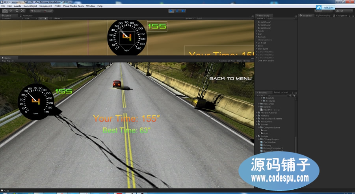Open the Window menu
This screenshot has height=194, width=355.
click(x=90, y=6)
